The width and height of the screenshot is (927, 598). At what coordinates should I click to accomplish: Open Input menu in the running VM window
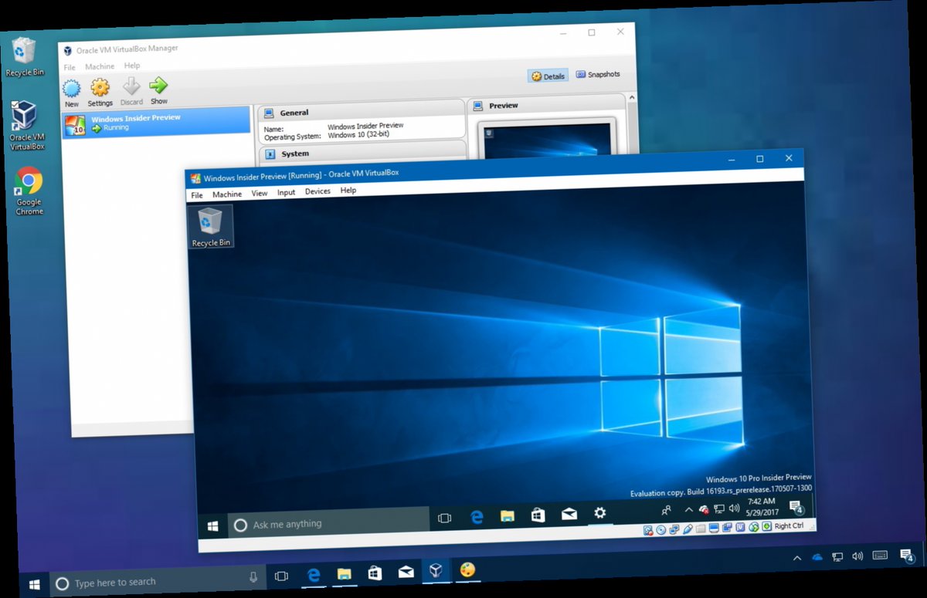click(286, 192)
